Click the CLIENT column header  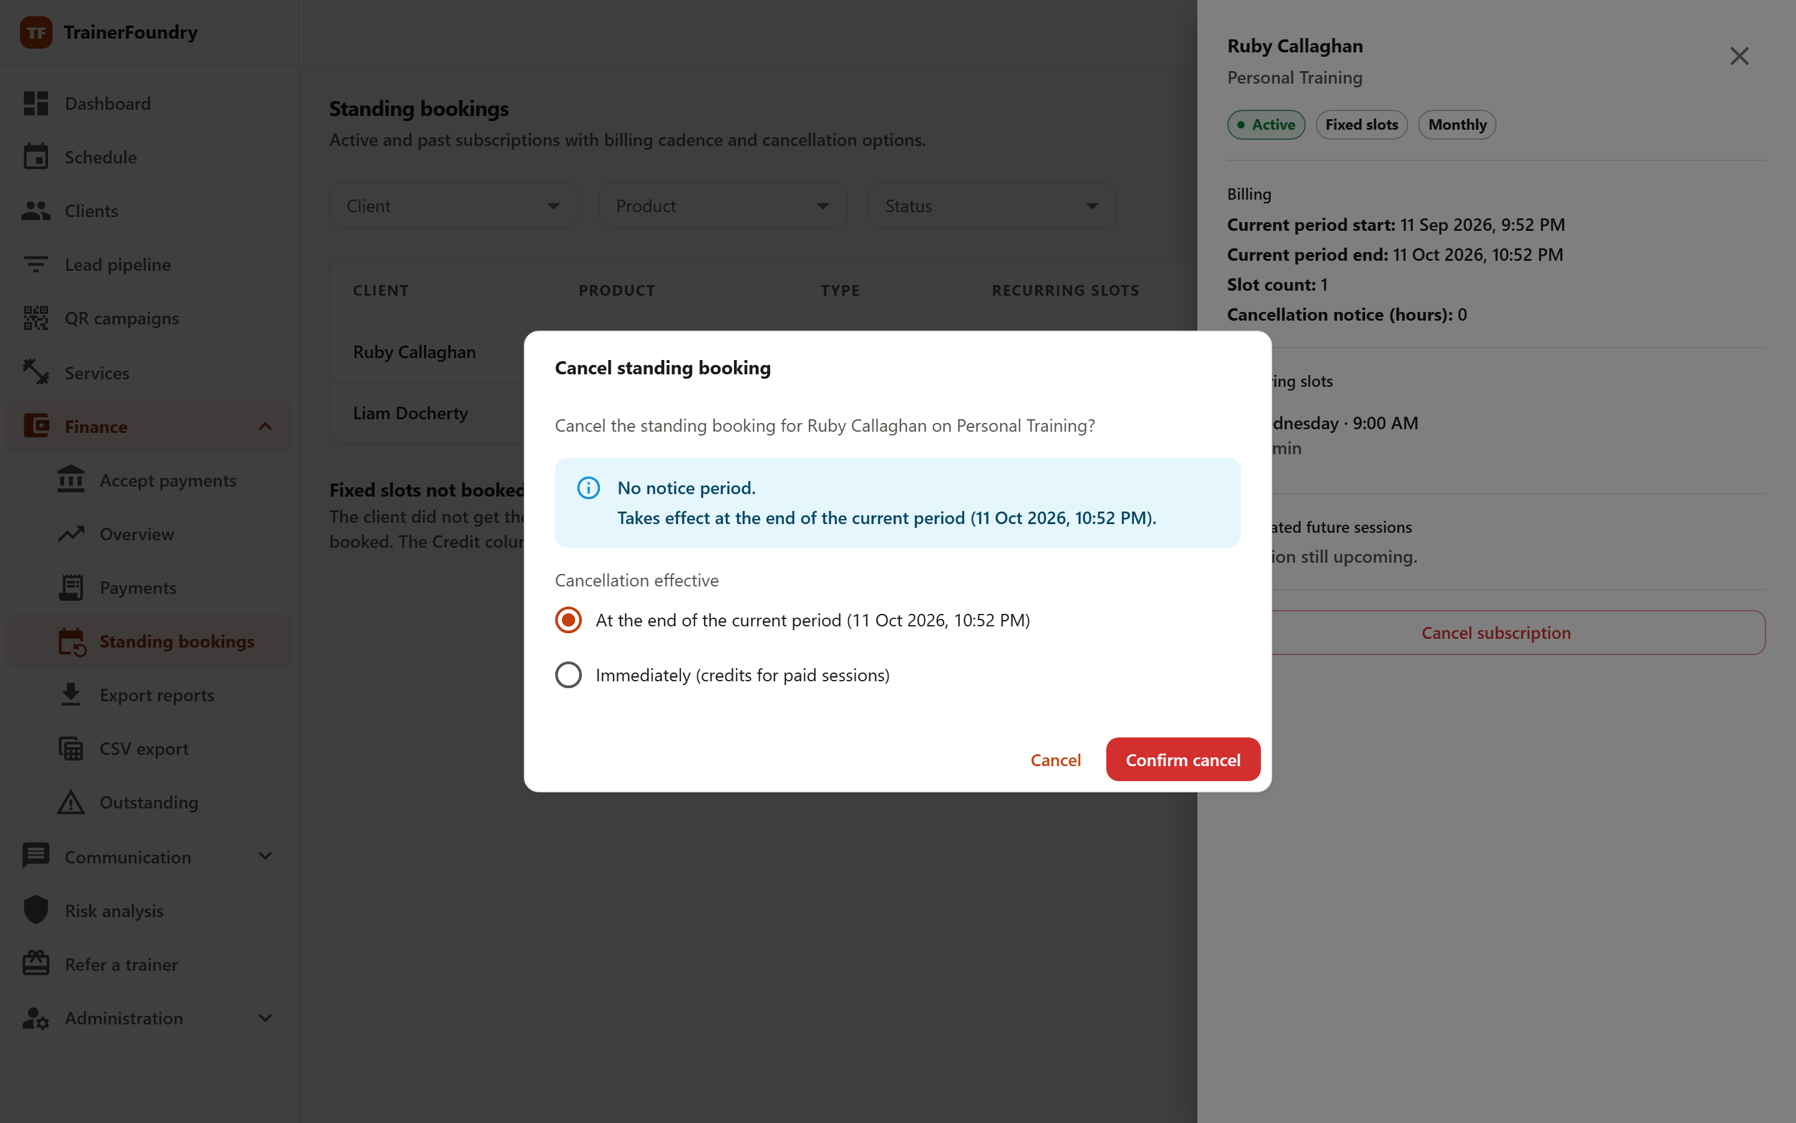[381, 290]
